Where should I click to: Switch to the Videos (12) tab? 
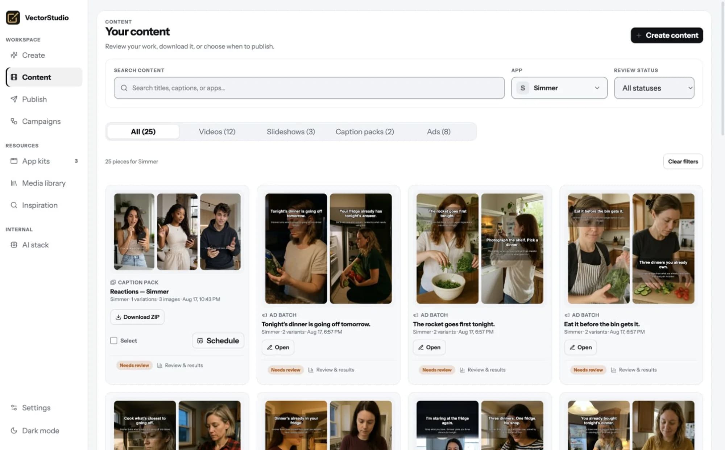(217, 132)
